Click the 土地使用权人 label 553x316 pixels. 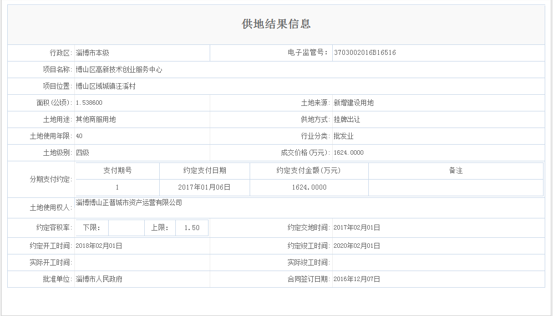pos(51,208)
